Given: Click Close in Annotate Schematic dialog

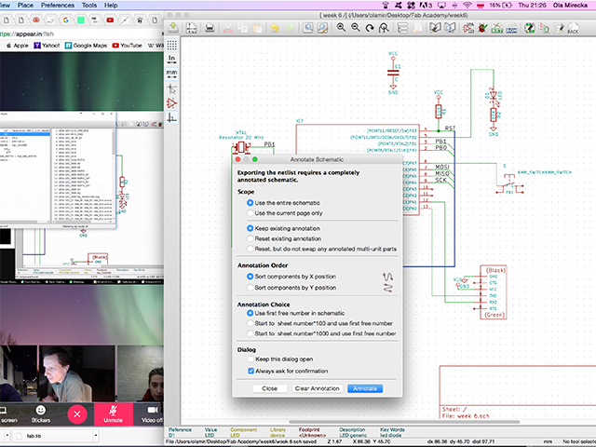Looking at the screenshot, I should click(269, 388).
